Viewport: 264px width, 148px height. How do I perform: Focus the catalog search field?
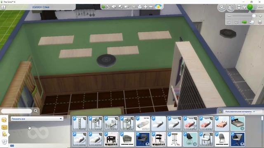pyautogui.click(x=16, y=111)
